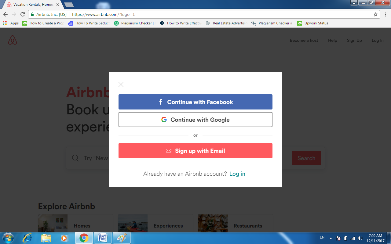
Task: Click the volume speaker tray icon
Action: (360, 238)
